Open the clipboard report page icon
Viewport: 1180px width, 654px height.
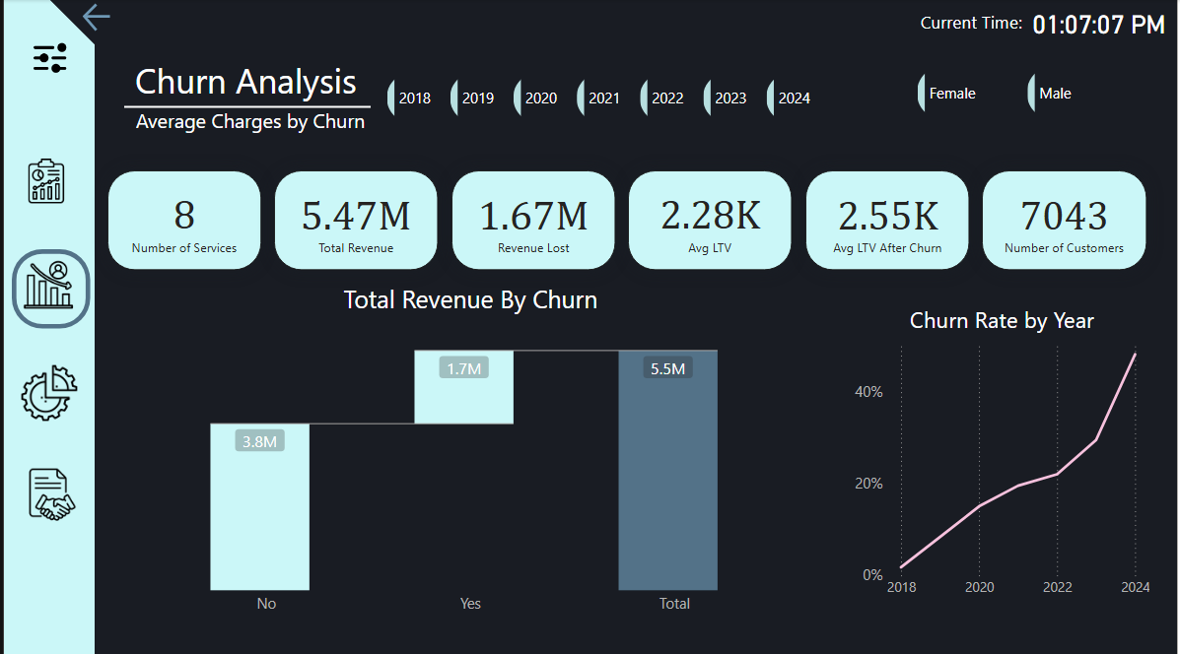tap(46, 180)
